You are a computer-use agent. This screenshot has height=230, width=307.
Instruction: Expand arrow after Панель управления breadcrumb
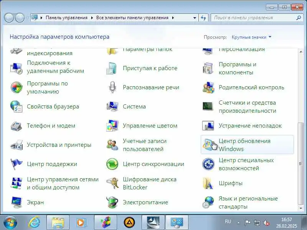point(92,18)
